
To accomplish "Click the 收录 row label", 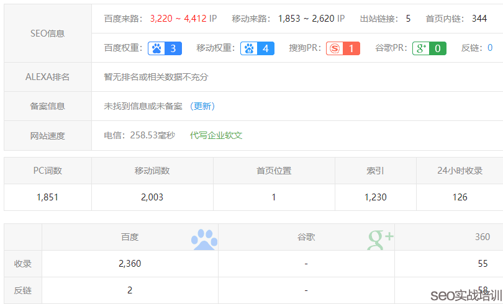I will [23, 264].
